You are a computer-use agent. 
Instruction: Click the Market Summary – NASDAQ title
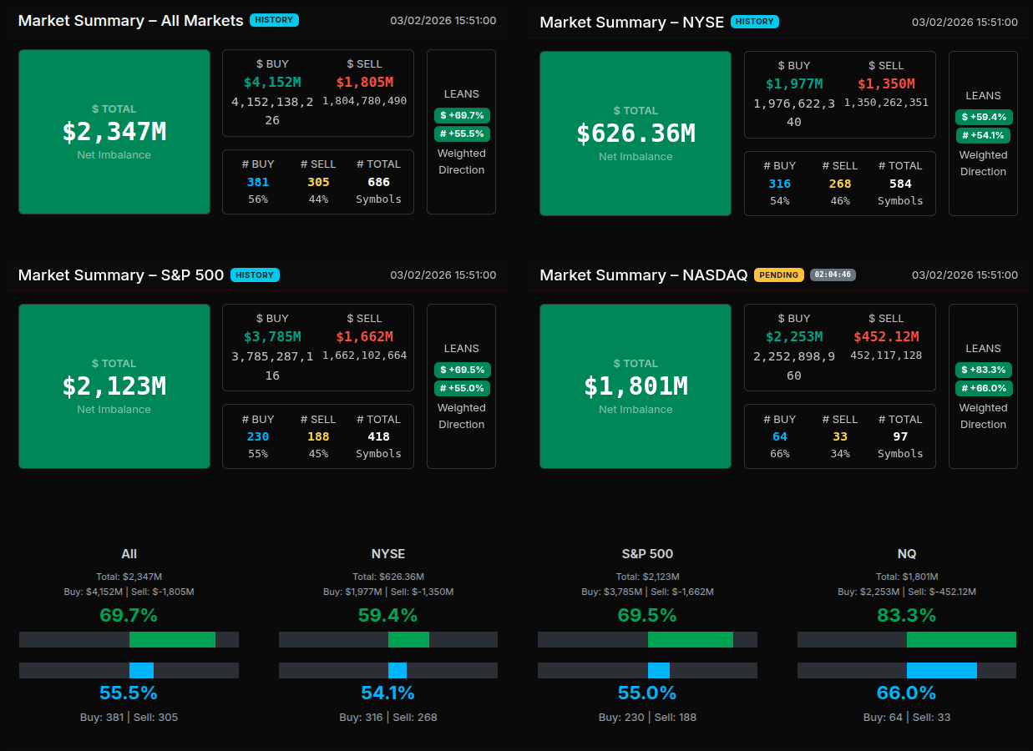[x=643, y=275]
